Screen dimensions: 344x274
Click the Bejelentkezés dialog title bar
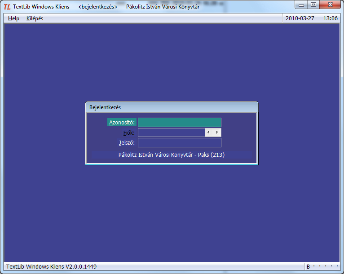(x=171, y=107)
